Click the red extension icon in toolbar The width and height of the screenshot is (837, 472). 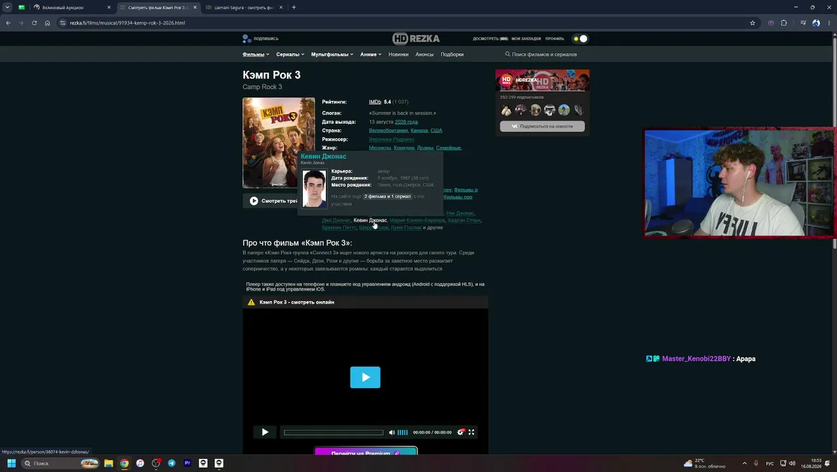click(771, 23)
